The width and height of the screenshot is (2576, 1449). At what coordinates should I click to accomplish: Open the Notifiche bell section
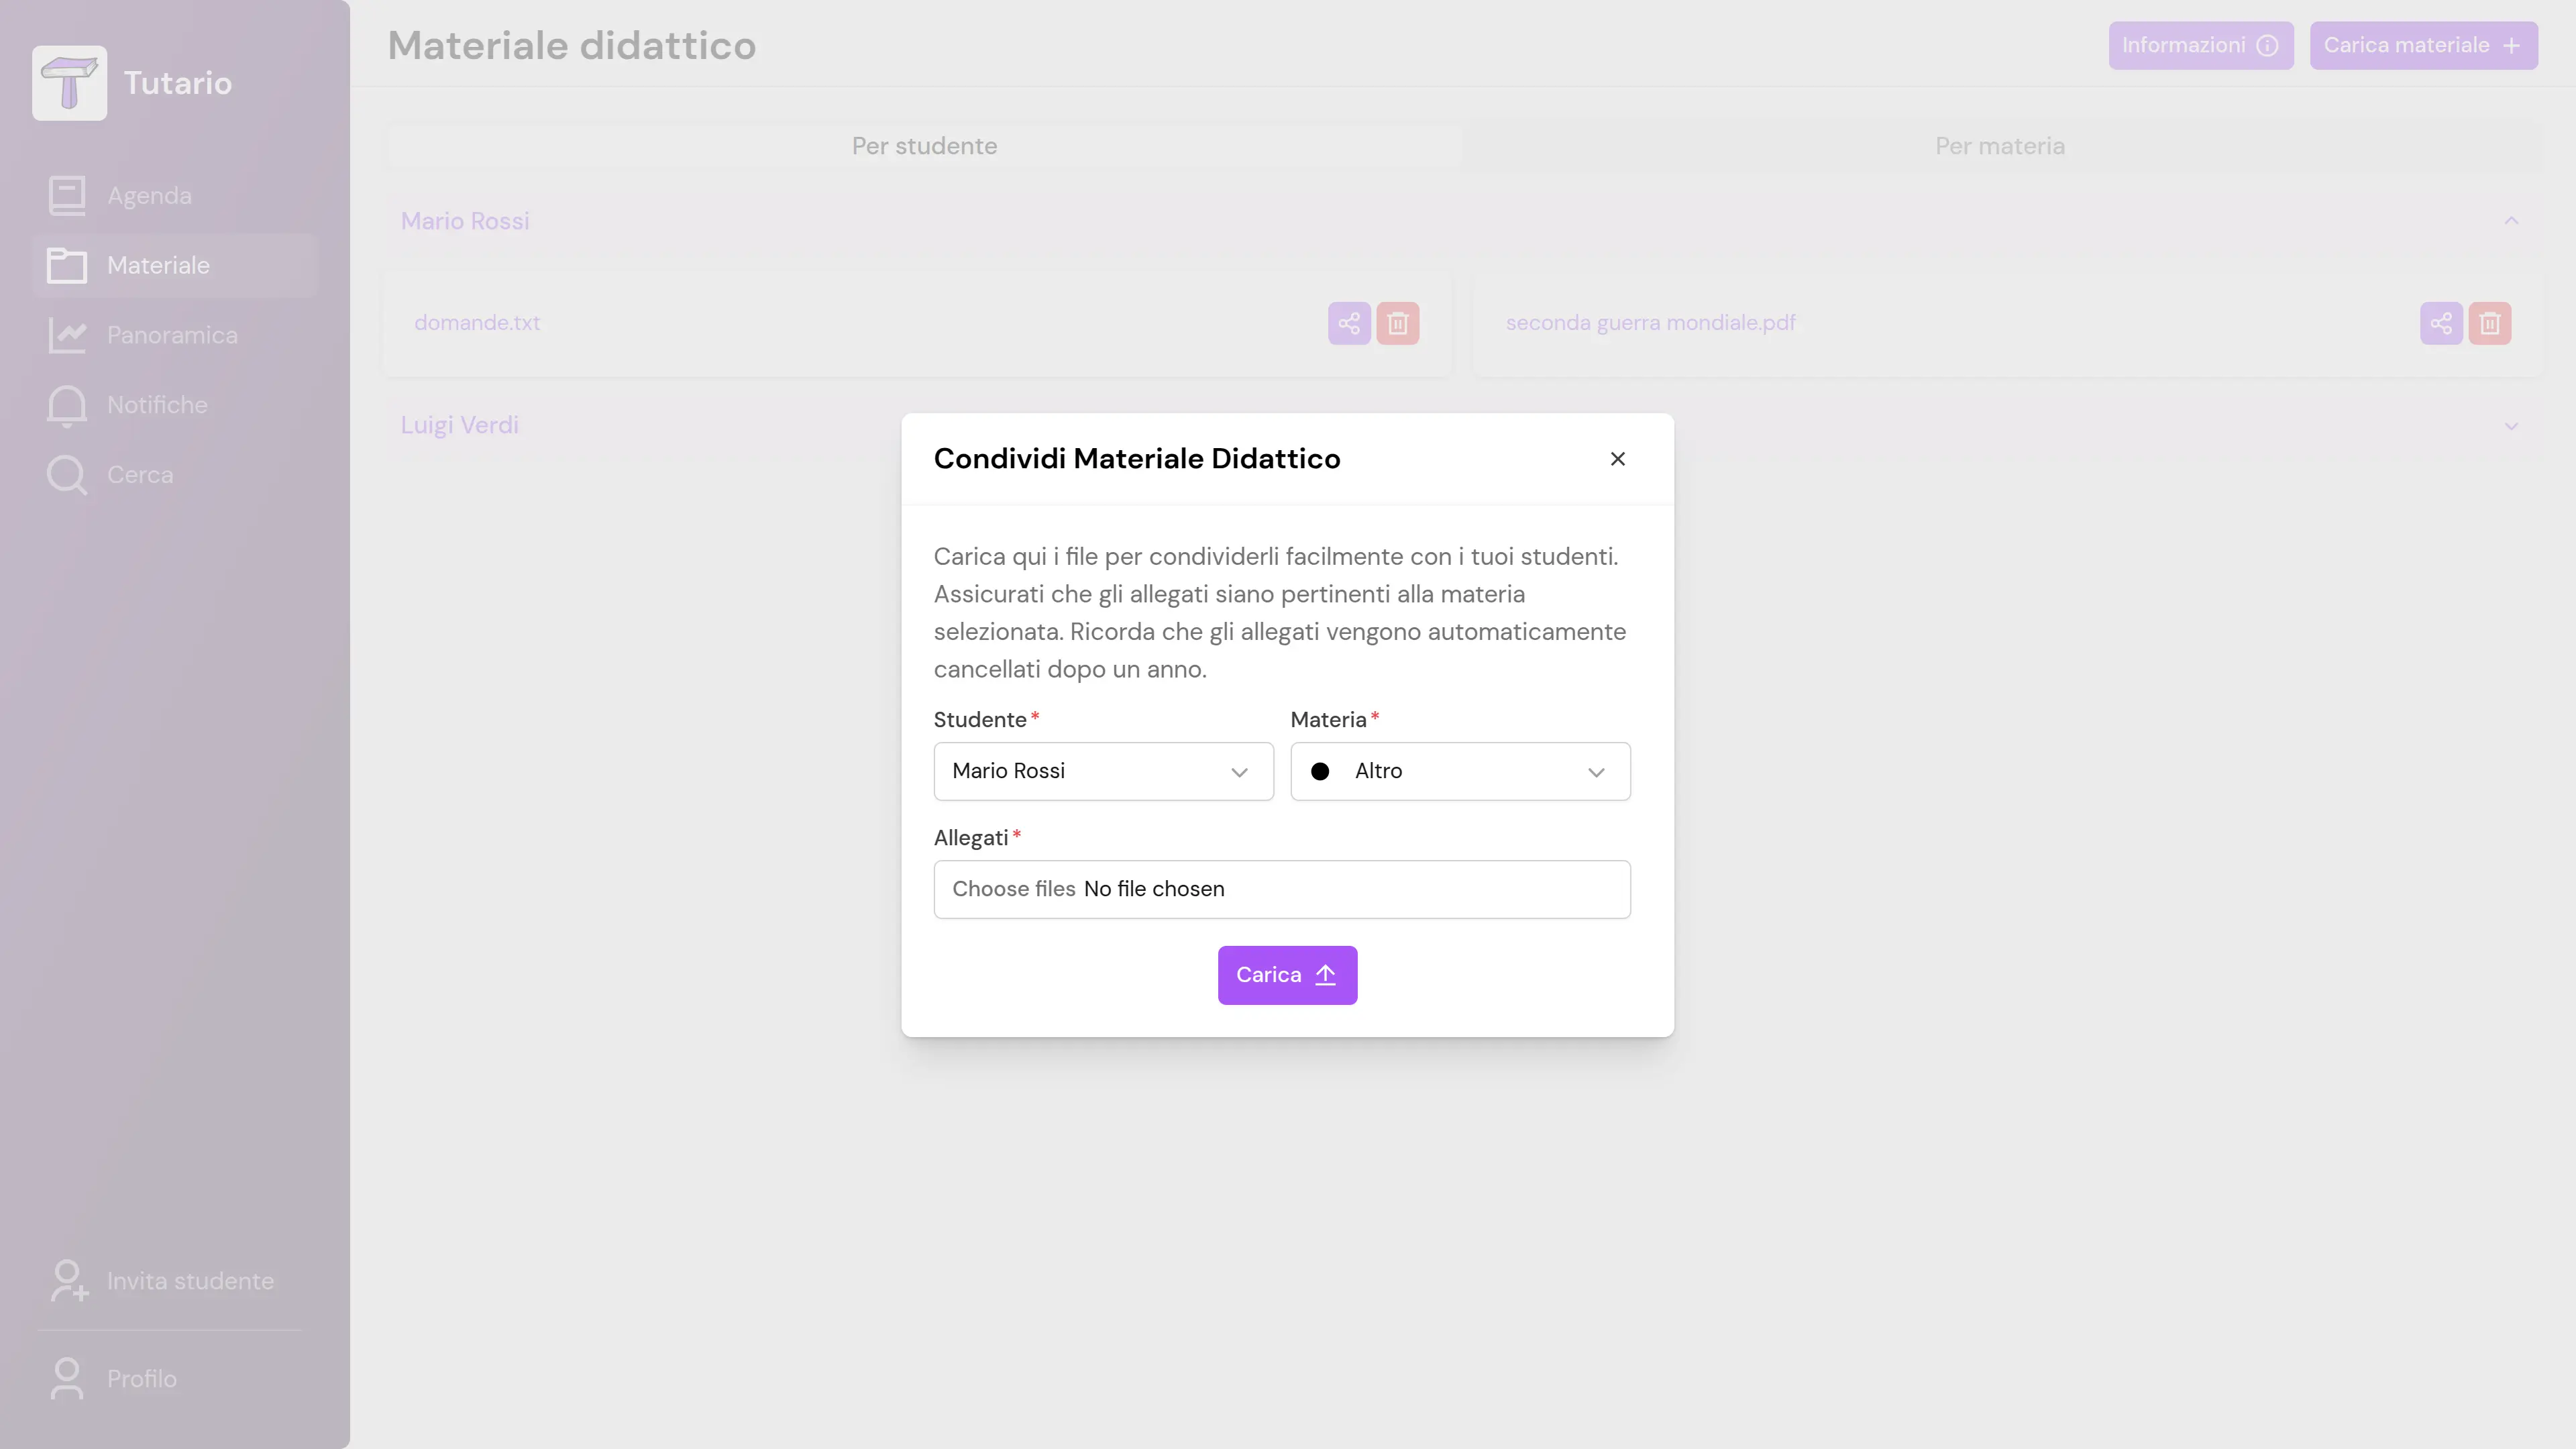pos(156,405)
